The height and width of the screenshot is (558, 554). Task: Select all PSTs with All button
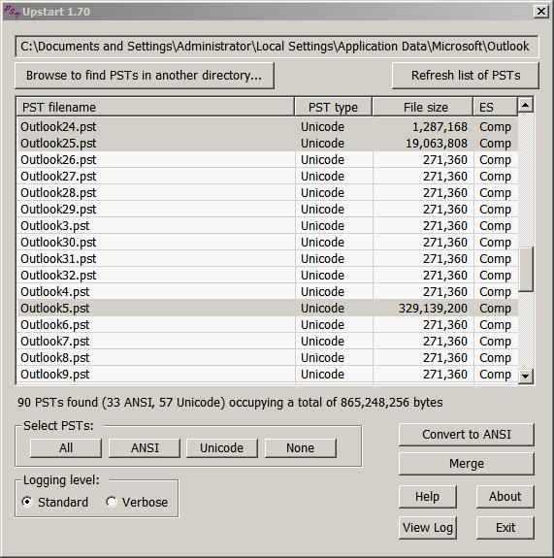click(66, 447)
